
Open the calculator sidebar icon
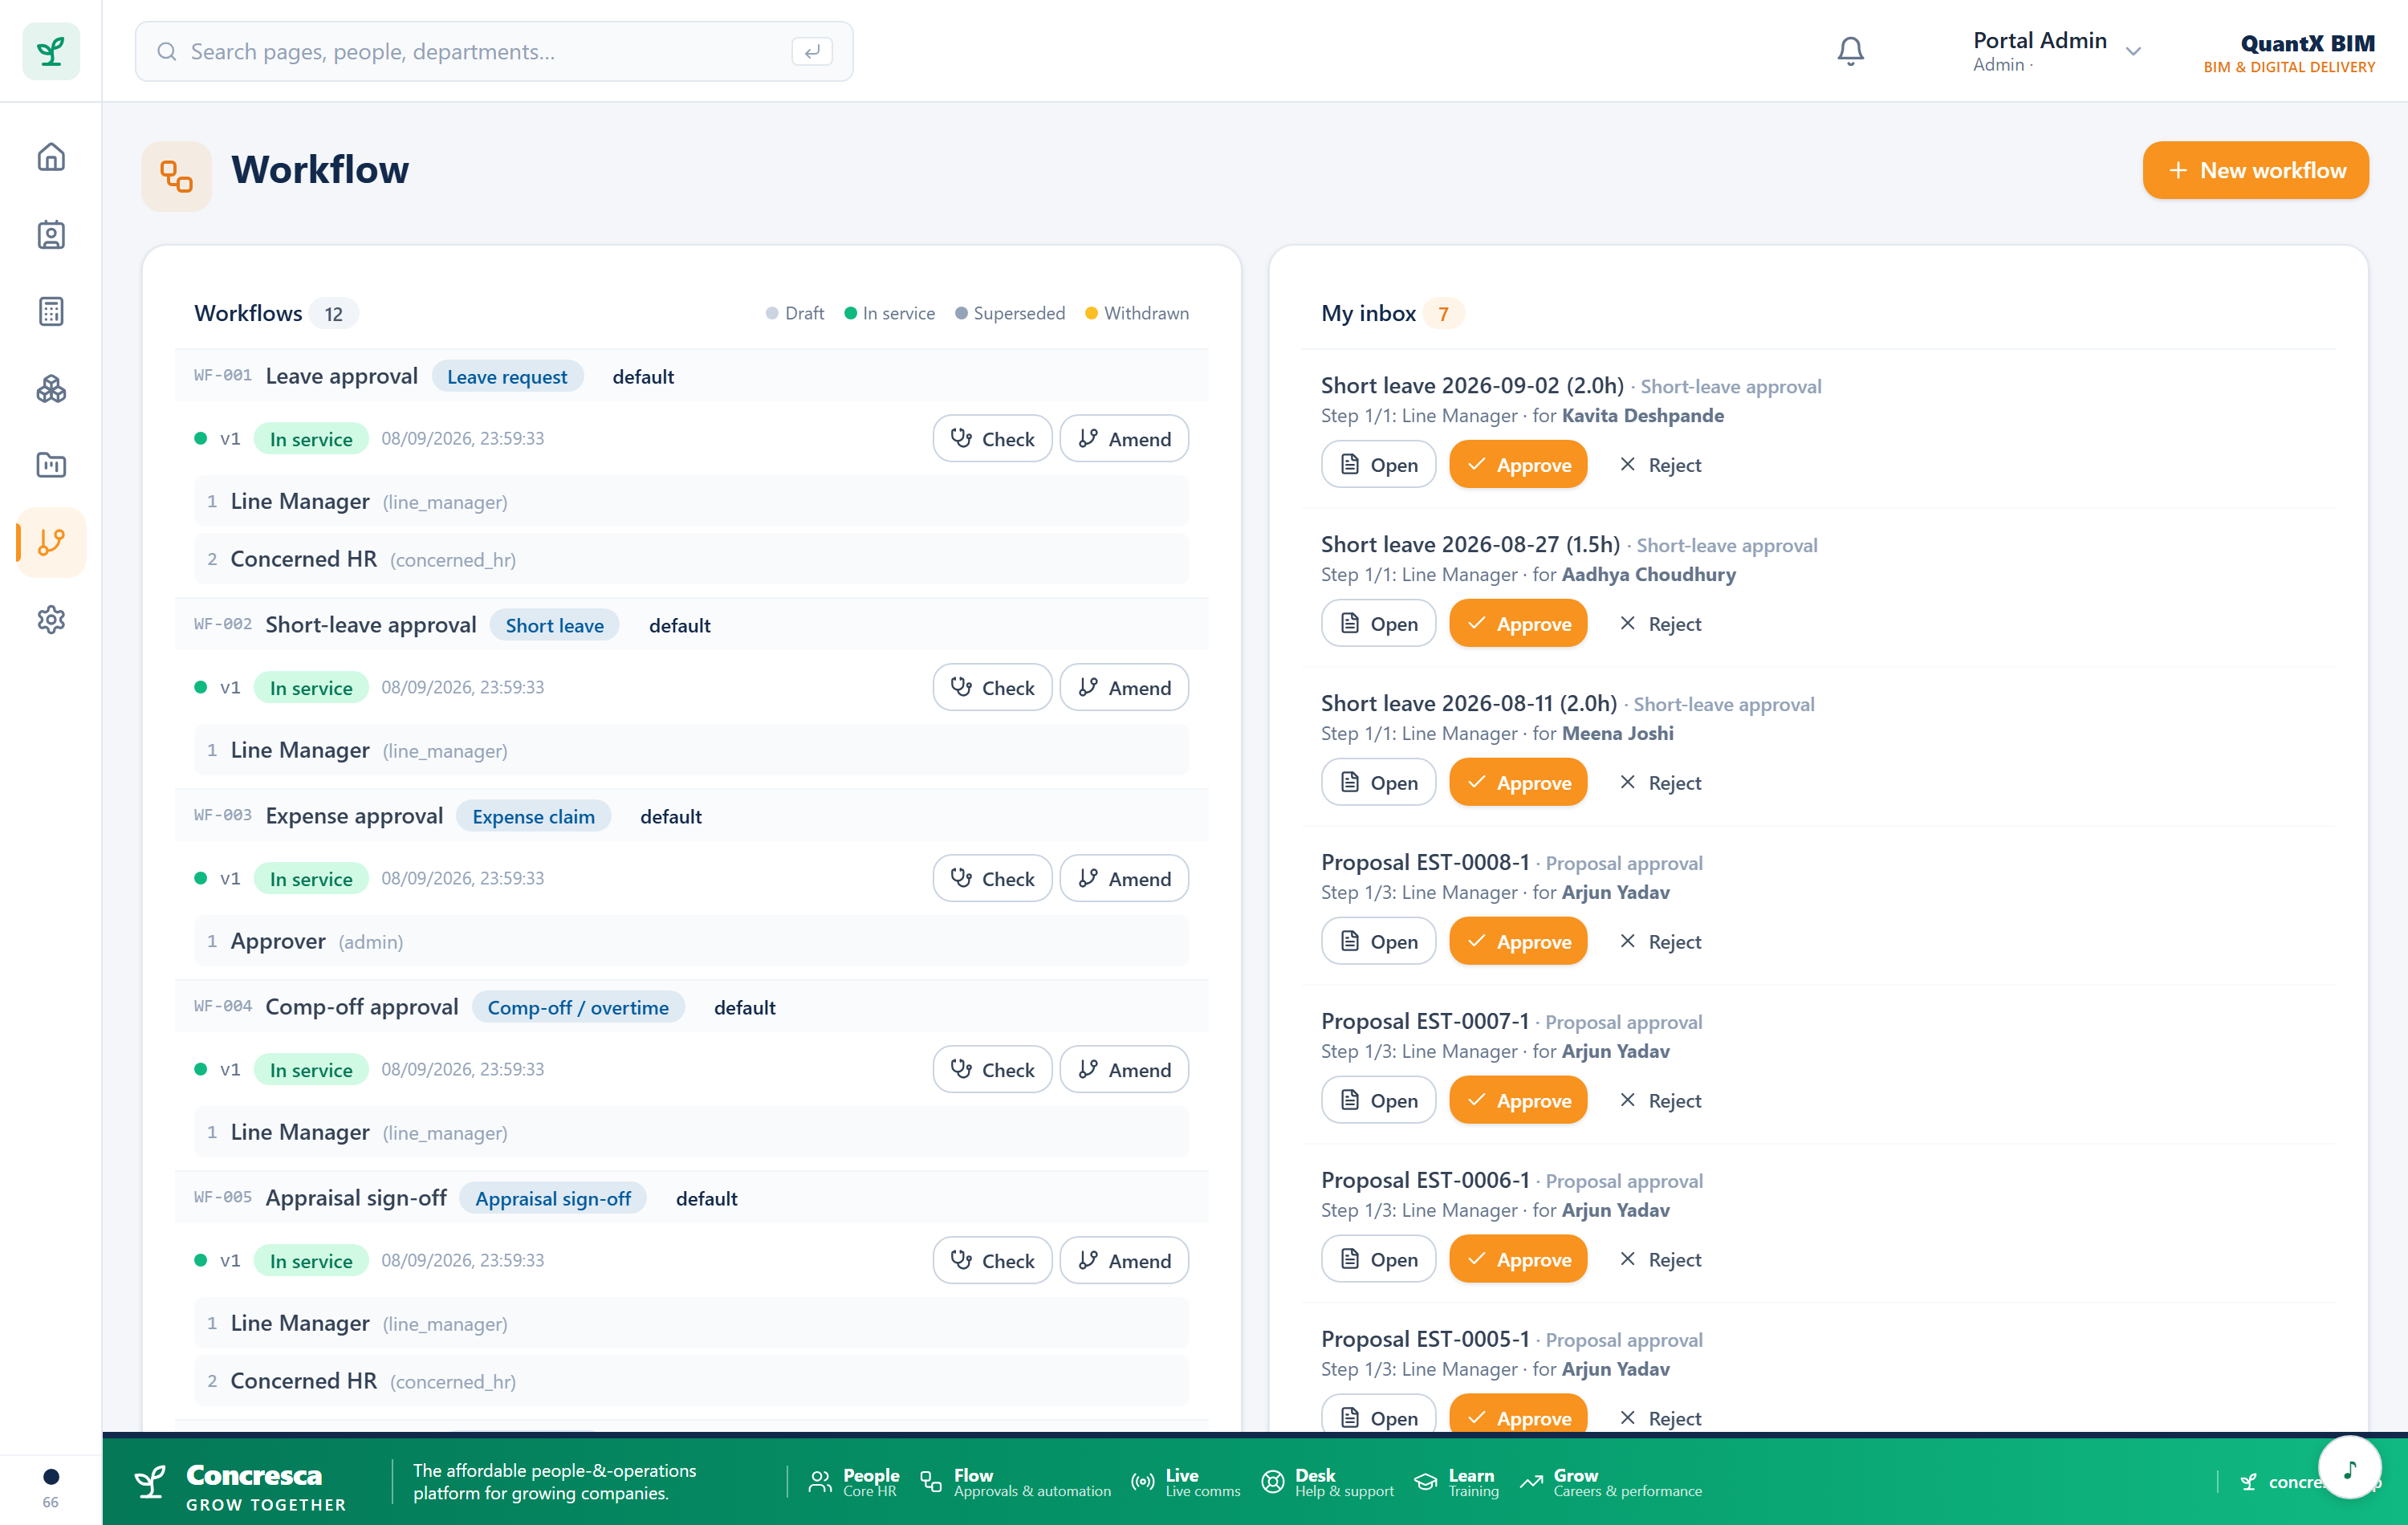coord(51,312)
